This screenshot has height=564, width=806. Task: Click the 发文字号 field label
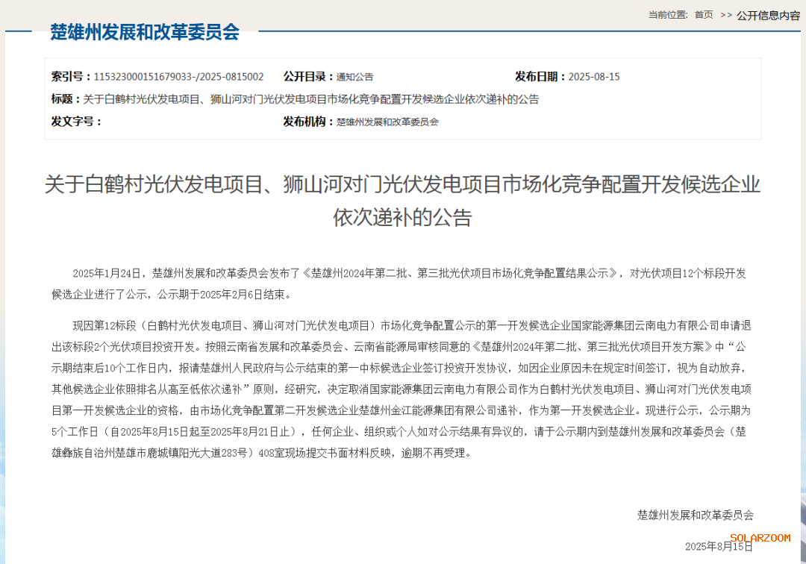click(x=76, y=122)
